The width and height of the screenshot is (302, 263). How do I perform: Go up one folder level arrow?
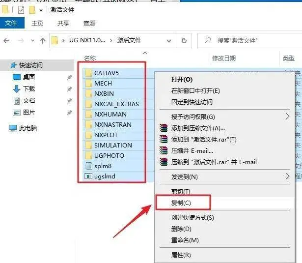pos(43,41)
